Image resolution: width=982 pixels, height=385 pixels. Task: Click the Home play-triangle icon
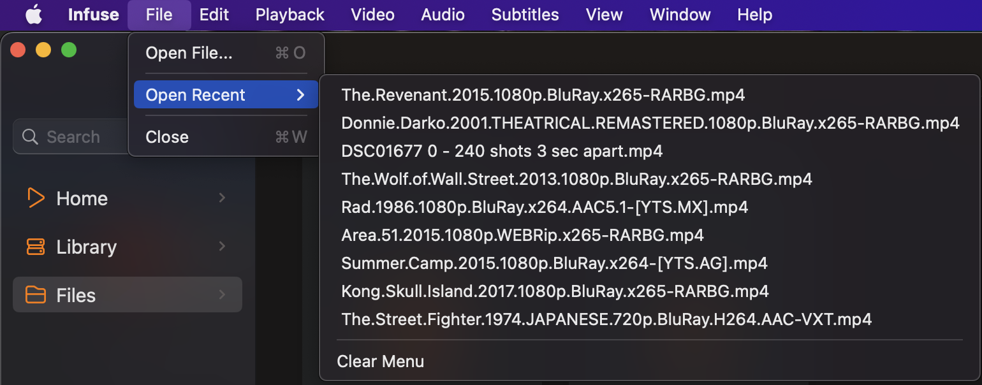pos(36,198)
